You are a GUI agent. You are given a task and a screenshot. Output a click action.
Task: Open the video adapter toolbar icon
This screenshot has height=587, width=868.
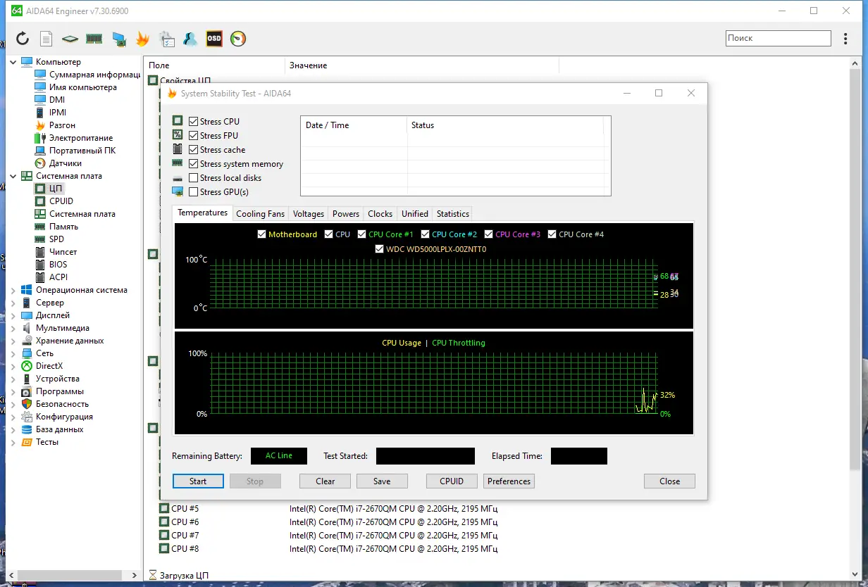pos(118,39)
